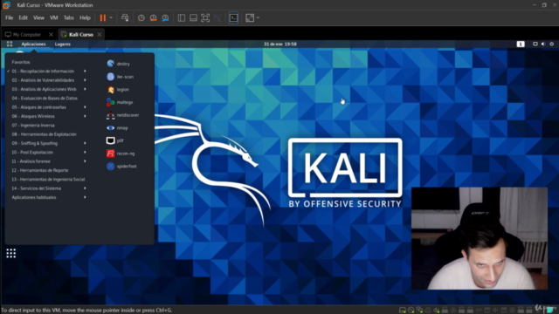The height and width of the screenshot is (314, 559).
Task: Click the hard disk status icon
Action: [x=403, y=311]
